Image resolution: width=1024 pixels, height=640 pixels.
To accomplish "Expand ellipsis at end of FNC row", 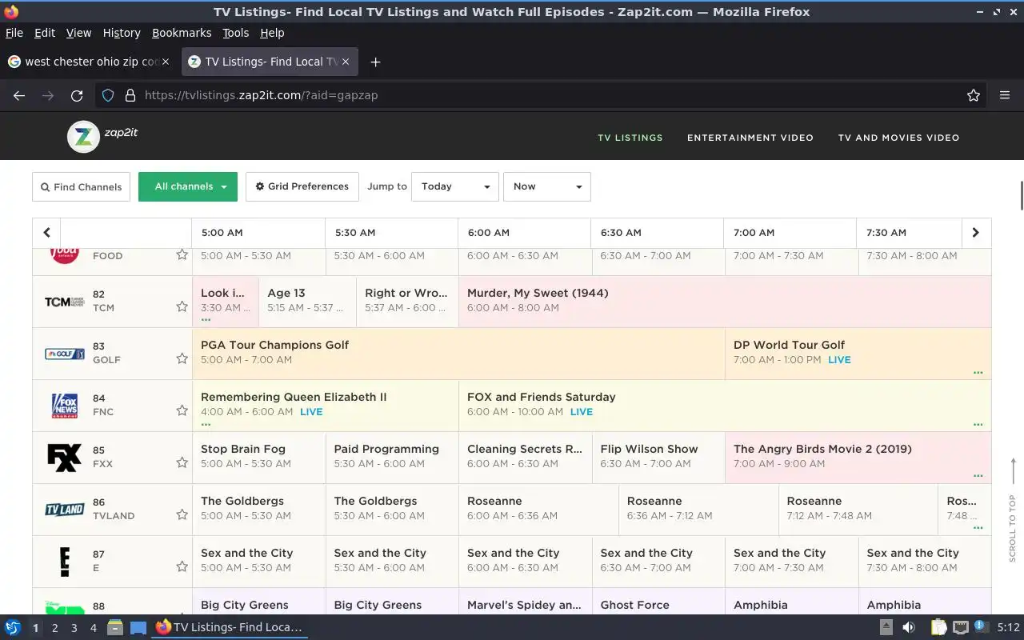I will tap(978, 424).
